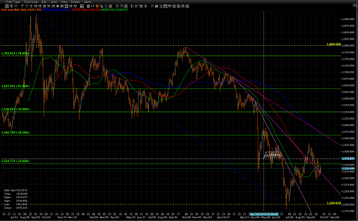The width and height of the screenshot is (358, 221).
Task: Click the icon just after the orange X
Action: (101, 6)
